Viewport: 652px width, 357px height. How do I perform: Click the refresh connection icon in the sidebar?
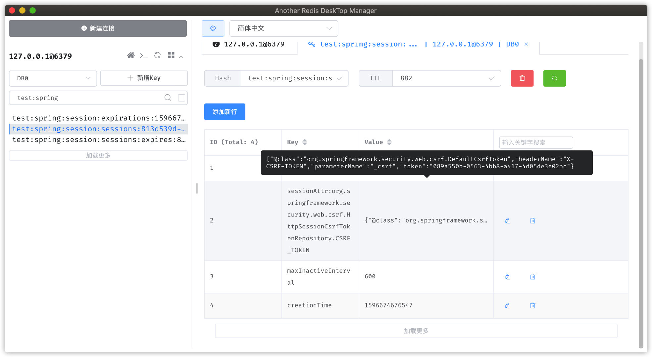158,56
